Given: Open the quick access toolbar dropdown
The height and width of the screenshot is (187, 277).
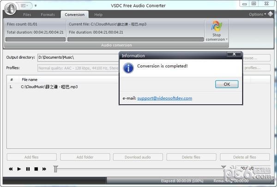Looking at the screenshot, I should coord(36,6).
